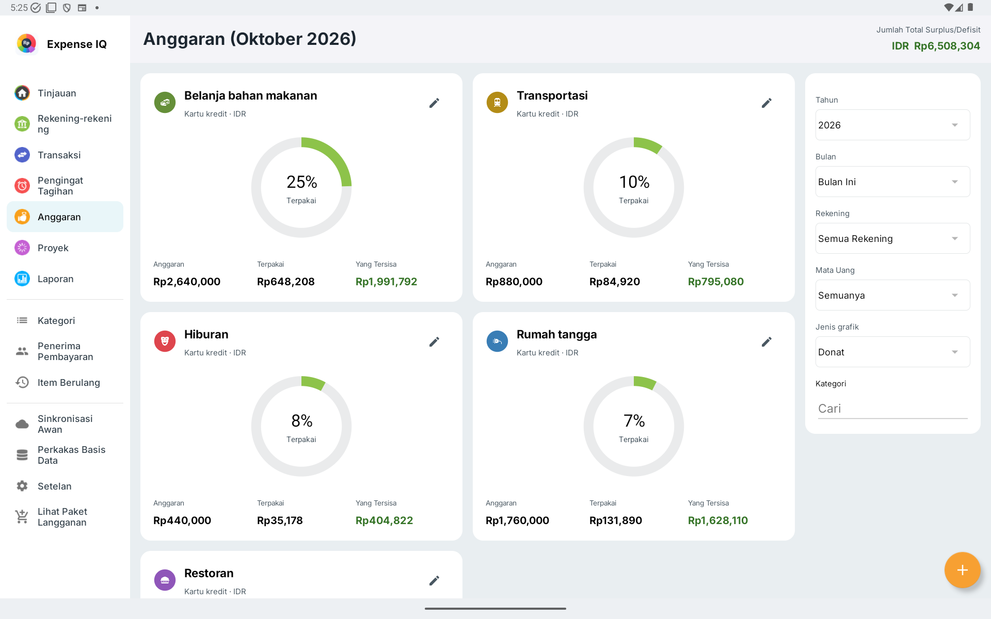Click the 10% Terpakai donut chart
Viewport: 991px width, 619px height.
(x=634, y=188)
